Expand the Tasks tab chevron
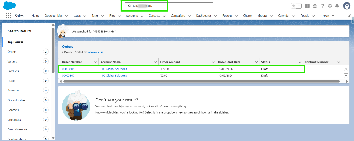354x141 pixels. [x=103, y=16]
